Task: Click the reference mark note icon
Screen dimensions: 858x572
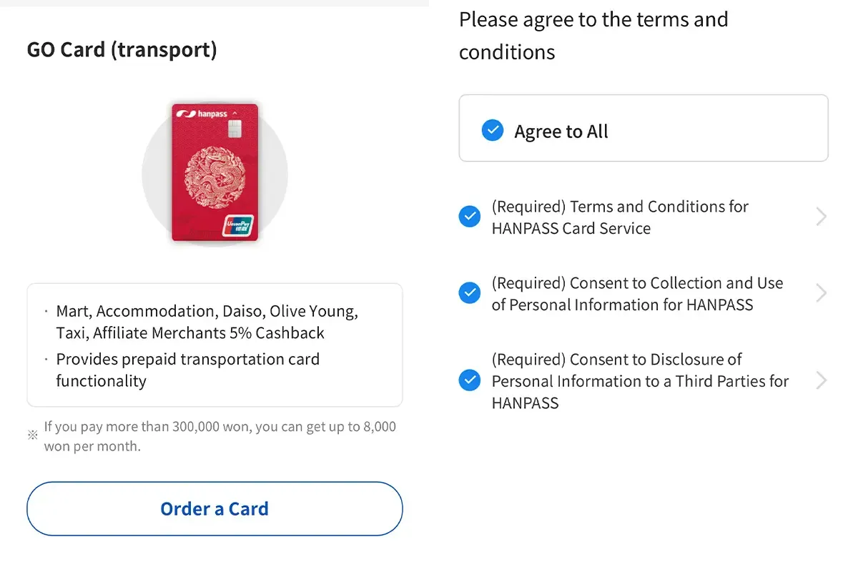Action: (32, 435)
